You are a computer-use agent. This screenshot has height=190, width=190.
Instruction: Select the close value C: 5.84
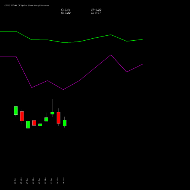click(66, 10)
